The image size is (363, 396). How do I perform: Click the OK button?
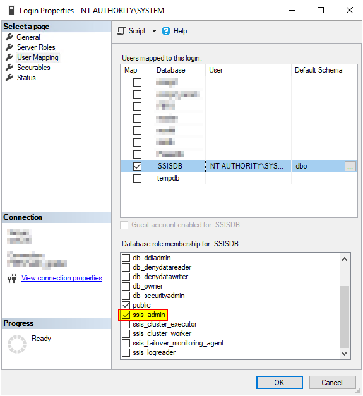pyautogui.click(x=280, y=382)
